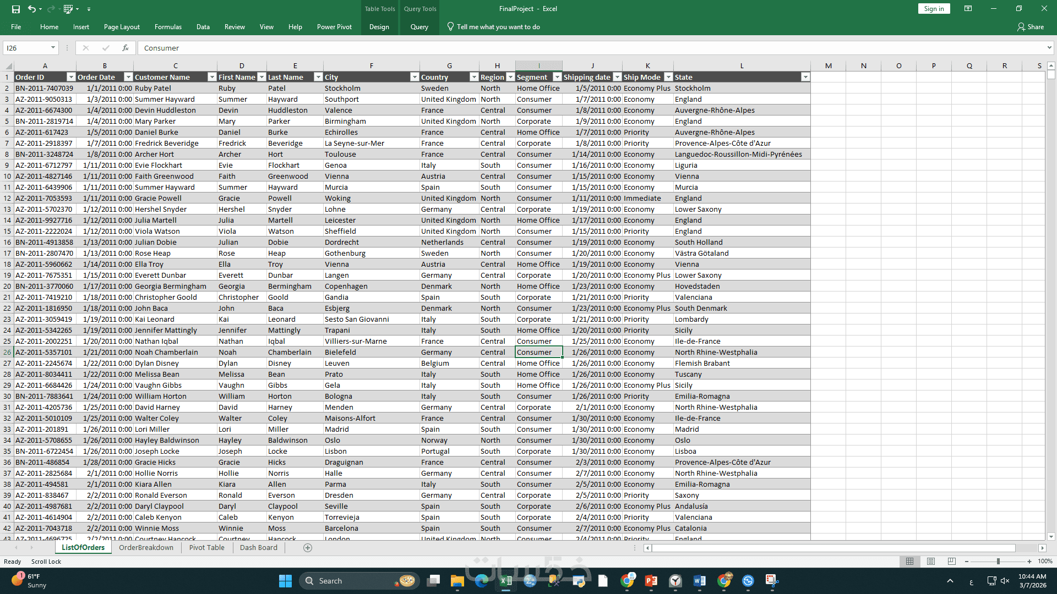Click the Save icon in Quick Access Toolbar
Screen dimensions: 1057x594
pyautogui.click(x=15, y=9)
